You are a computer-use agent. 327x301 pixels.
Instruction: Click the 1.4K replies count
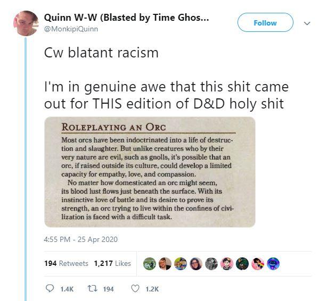(67, 289)
